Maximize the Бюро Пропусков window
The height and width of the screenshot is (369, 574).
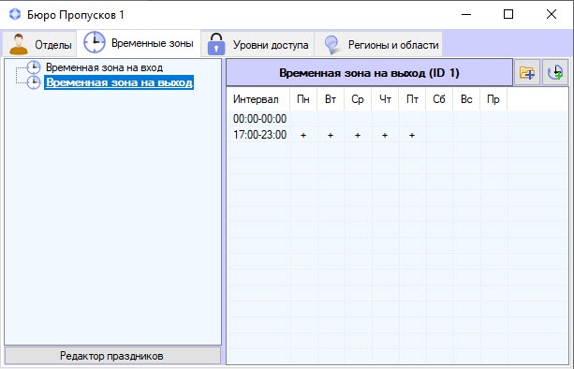click(508, 14)
